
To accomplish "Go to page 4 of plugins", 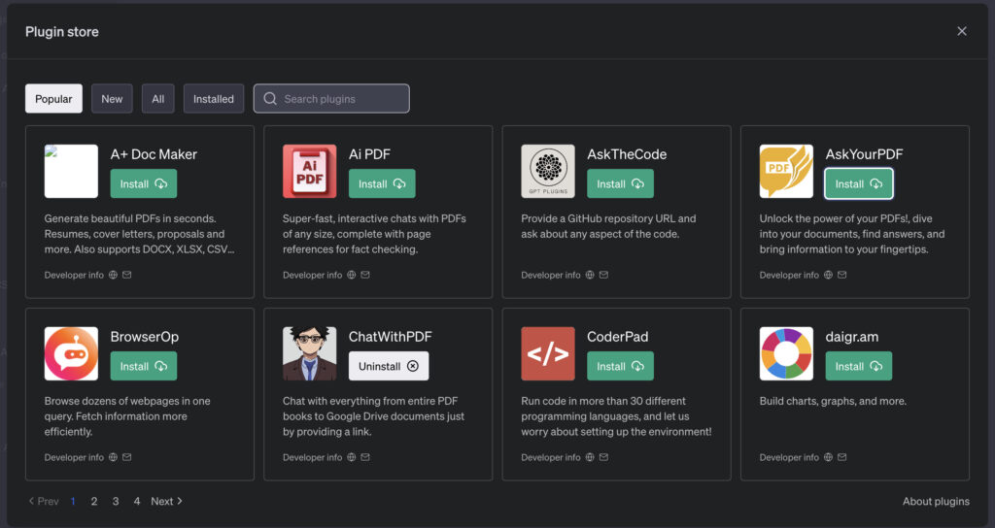I will pyautogui.click(x=136, y=502).
